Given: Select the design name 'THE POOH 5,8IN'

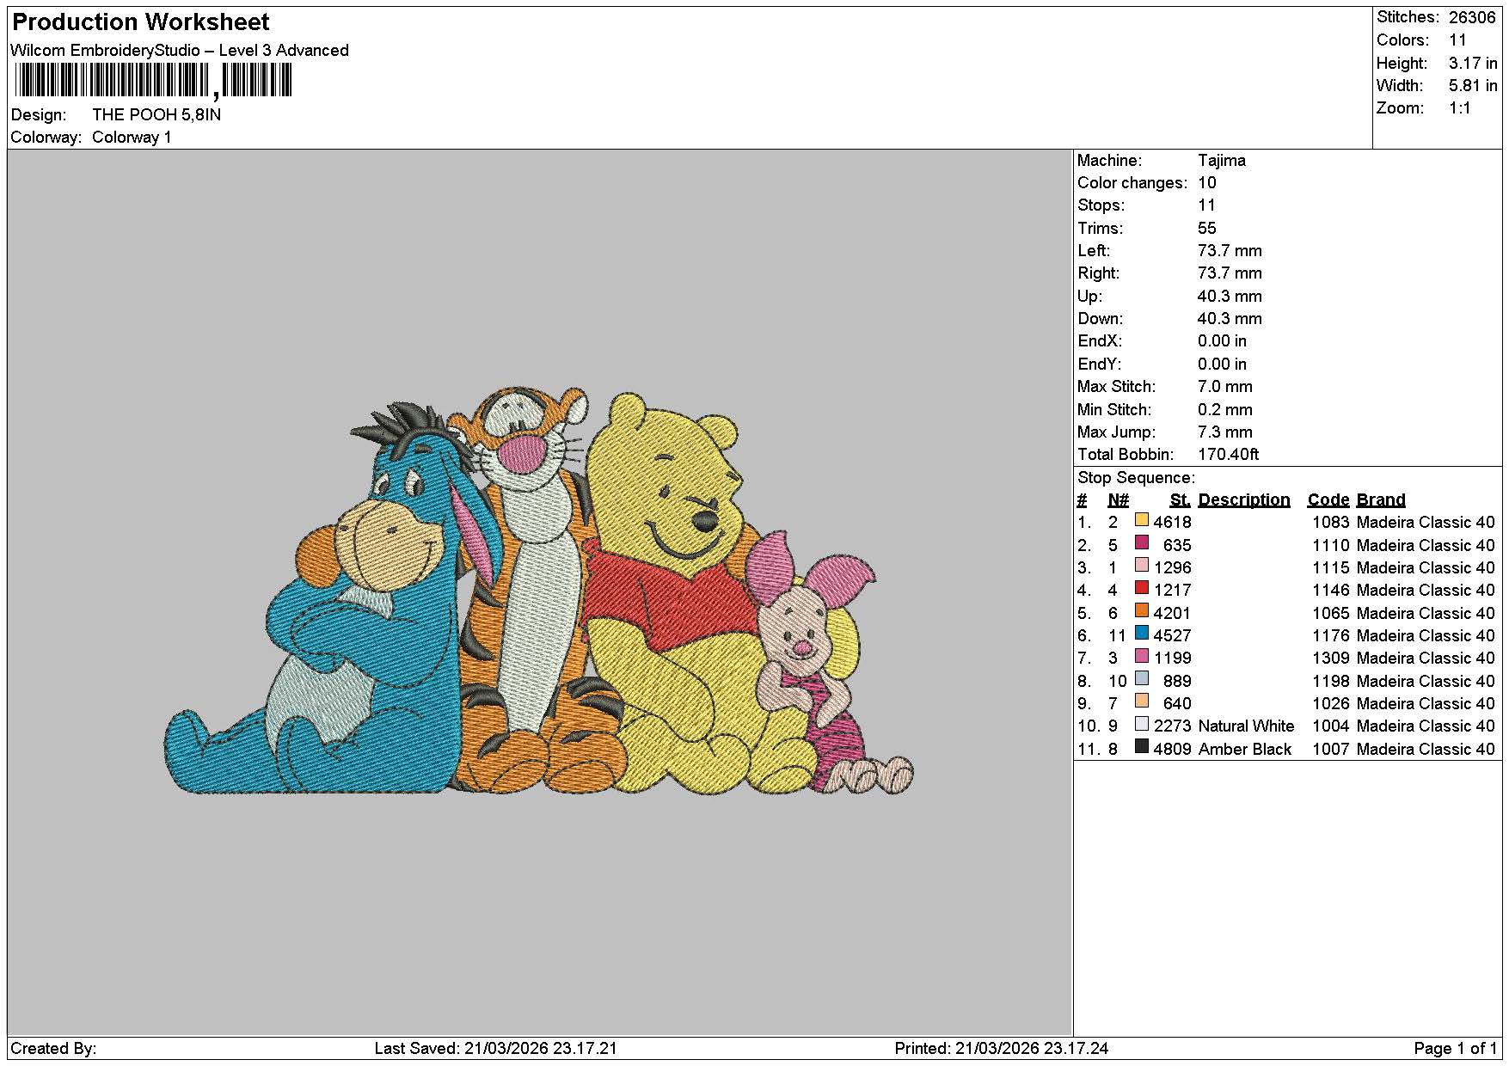Looking at the screenshot, I should pos(156,115).
